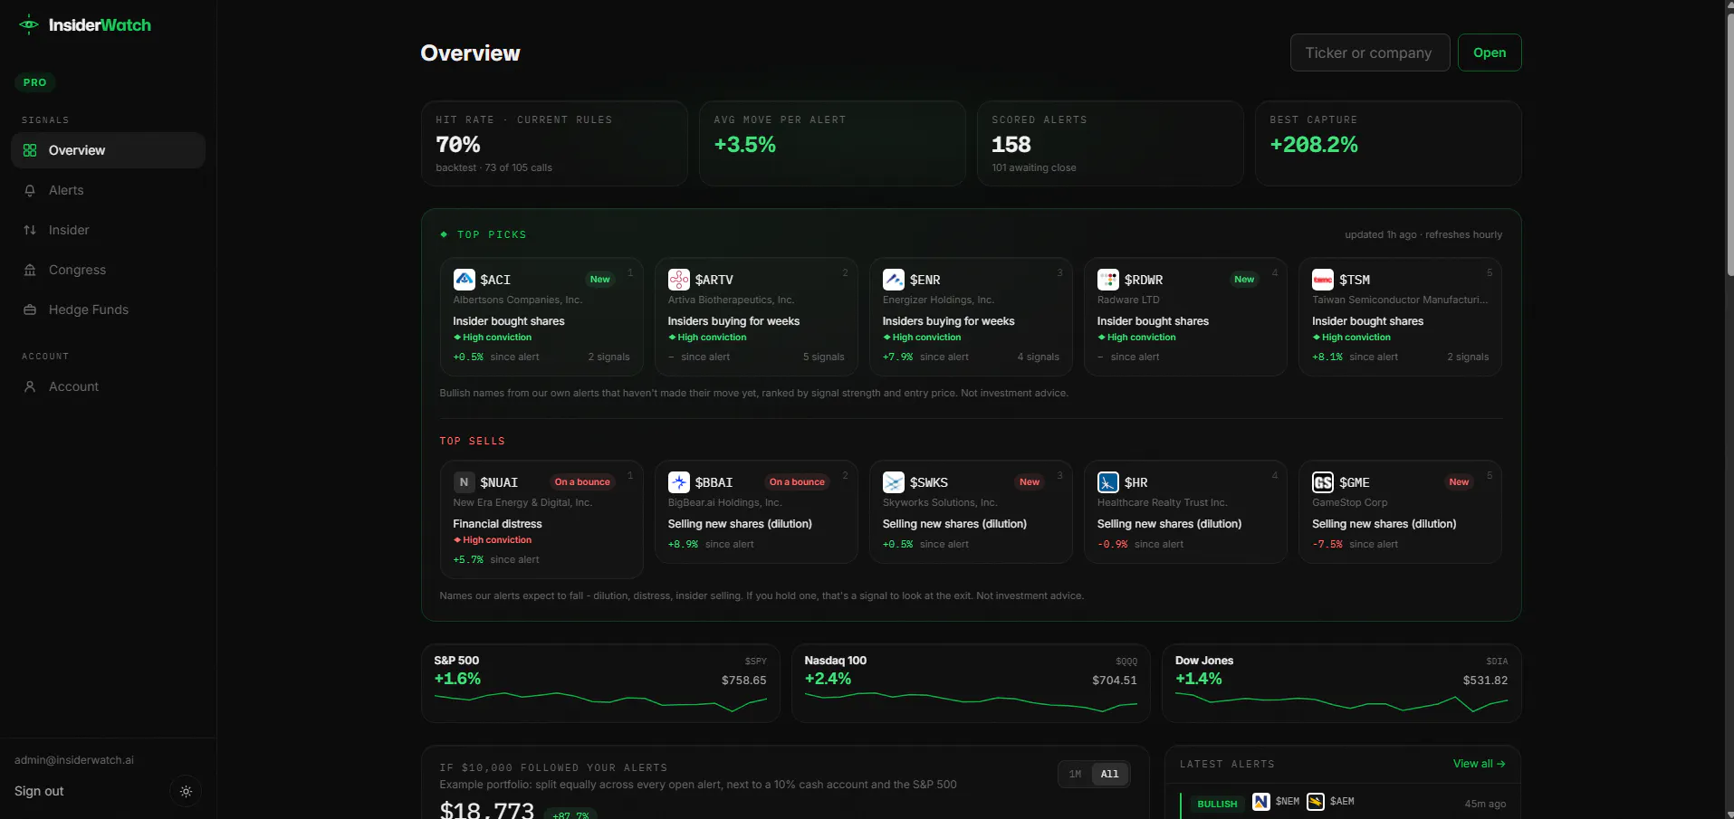Screen dimensions: 1734x819
Task: Click the Hedge Funds briefcase icon
Action: [30, 310]
